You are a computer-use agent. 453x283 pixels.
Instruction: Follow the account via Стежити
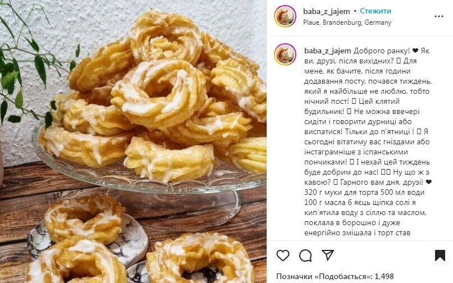tap(376, 11)
